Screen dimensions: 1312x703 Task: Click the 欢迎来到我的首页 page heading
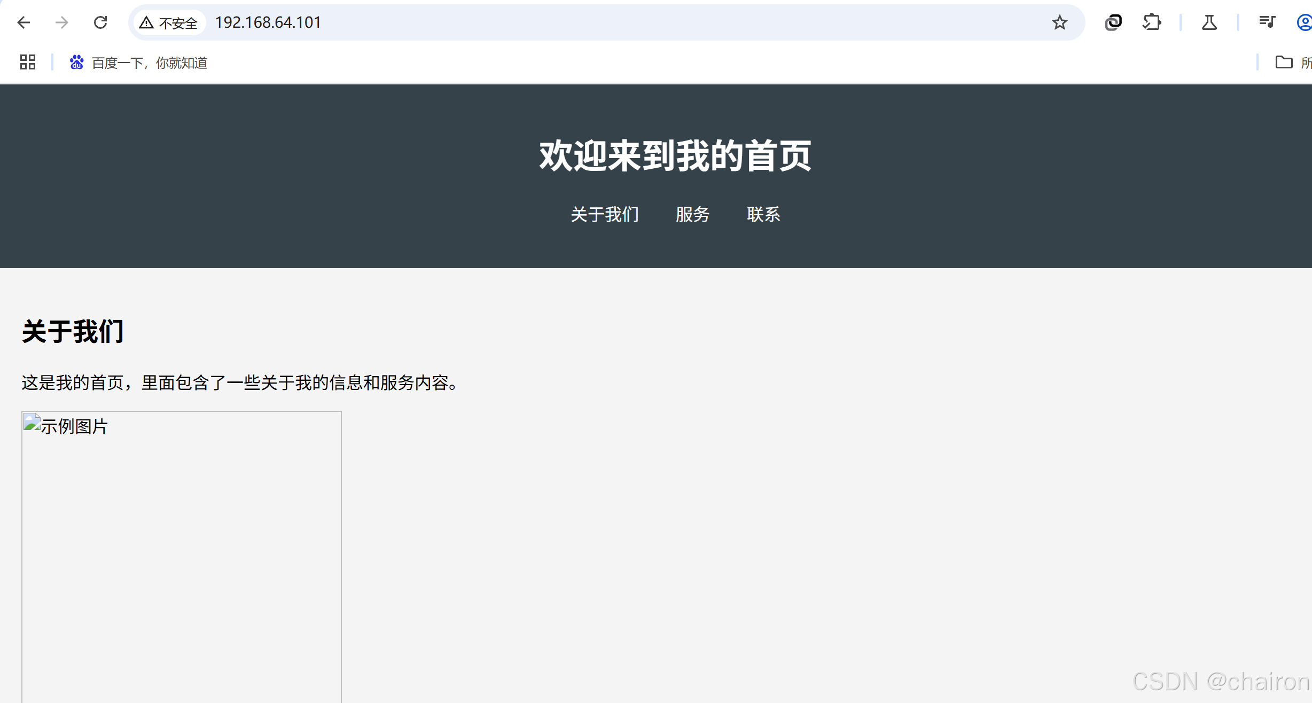click(x=675, y=156)
